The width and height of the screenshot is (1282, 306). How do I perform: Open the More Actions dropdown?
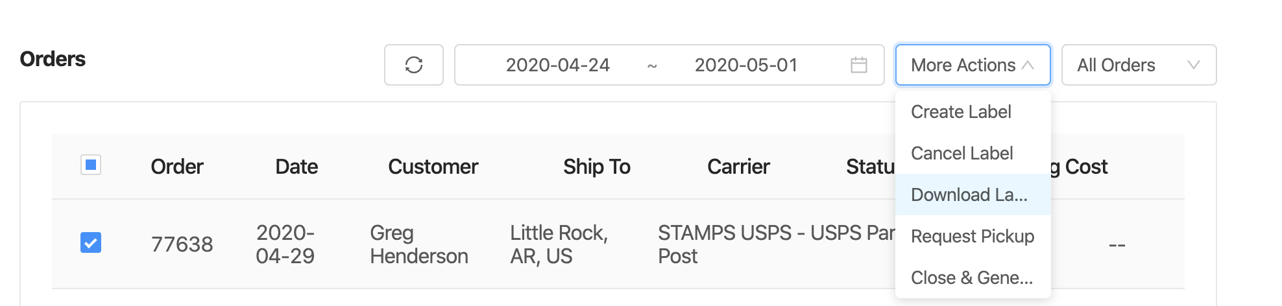pos(973,65)
